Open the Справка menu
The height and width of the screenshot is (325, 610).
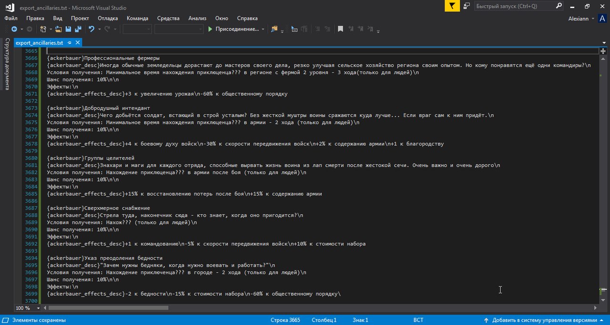247,18
